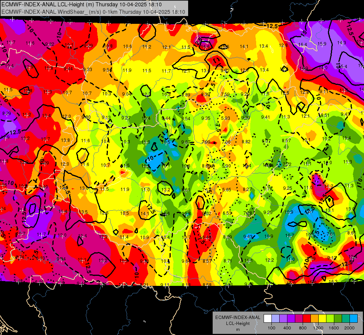Click the wind shear value 8.27
Image resolution: width=364 pixels, height=335 pixels.
pyautogui.click(x=247, y=189)
